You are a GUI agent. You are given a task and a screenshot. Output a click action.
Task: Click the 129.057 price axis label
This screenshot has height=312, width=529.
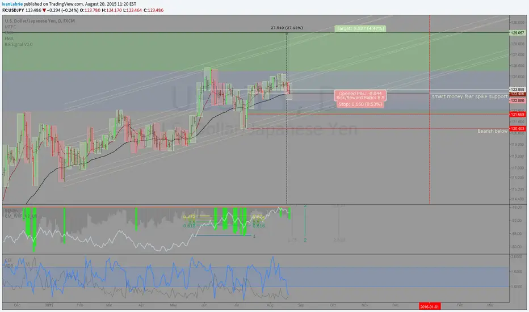[x=518, y=33]
